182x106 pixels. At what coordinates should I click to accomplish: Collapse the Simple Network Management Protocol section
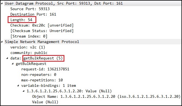click(x=2, y=42)
